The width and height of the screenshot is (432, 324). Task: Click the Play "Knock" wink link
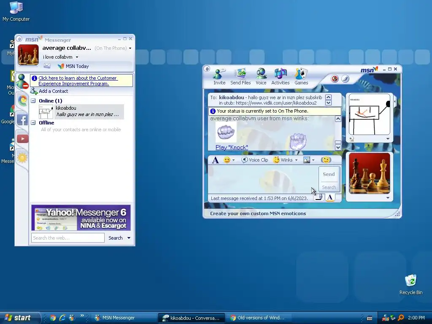(x=232, y=147)
